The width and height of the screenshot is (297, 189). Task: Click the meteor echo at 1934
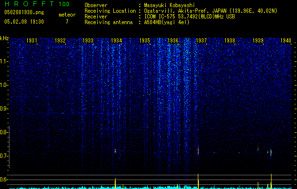tap(115, 151)
